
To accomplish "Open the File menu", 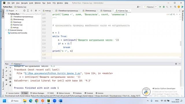I will point(9,3).
